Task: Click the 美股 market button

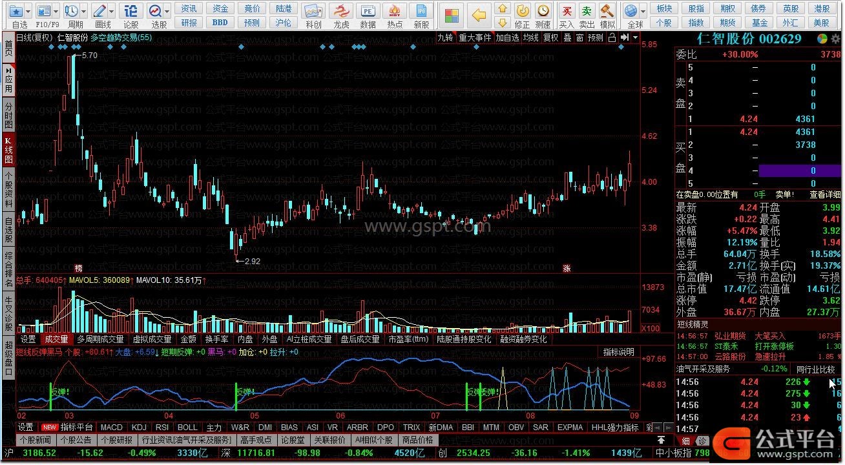Action: [x=822, y=23]
